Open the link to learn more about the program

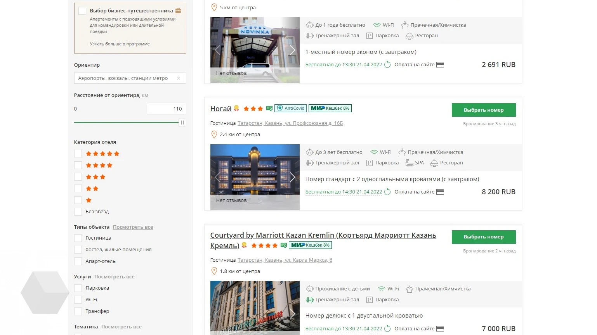(x=120, y=44)
